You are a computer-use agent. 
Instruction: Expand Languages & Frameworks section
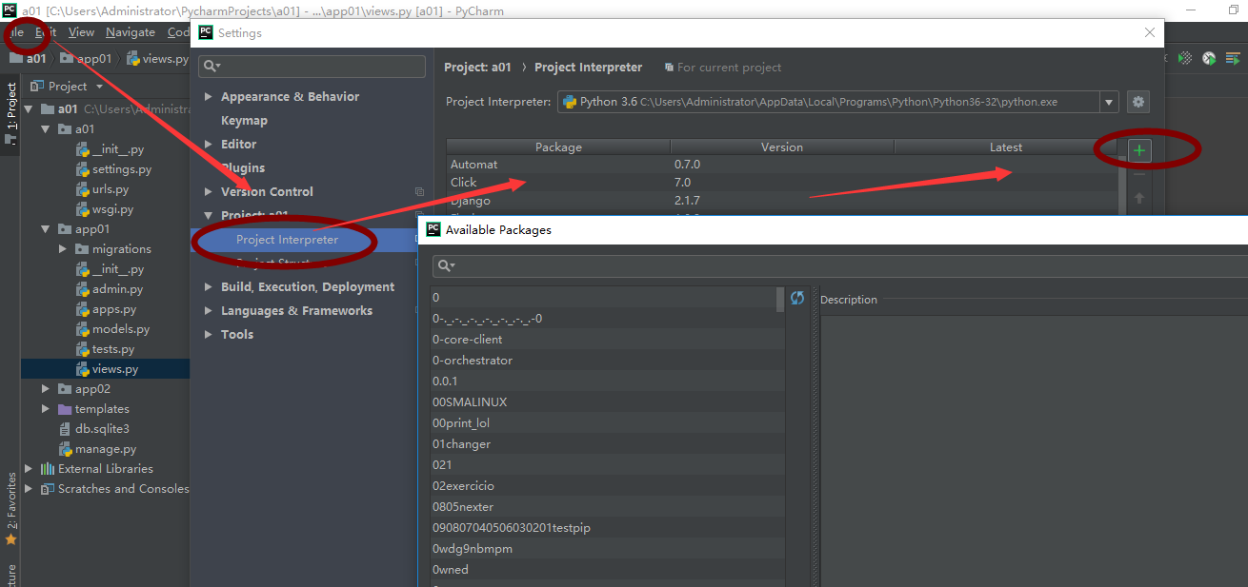coord(209,311)
